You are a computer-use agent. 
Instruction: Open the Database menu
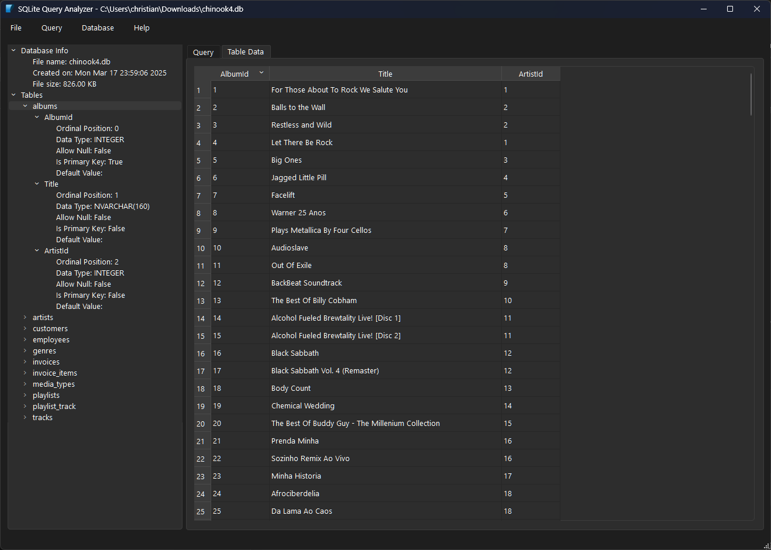pyautogui.click(x=98, y=27)
